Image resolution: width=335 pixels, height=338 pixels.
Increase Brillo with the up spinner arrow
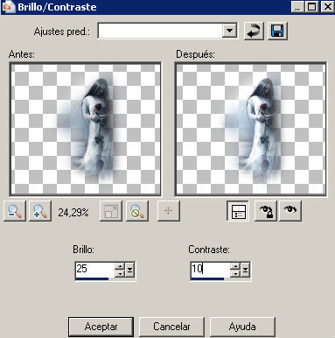(120, 266)
